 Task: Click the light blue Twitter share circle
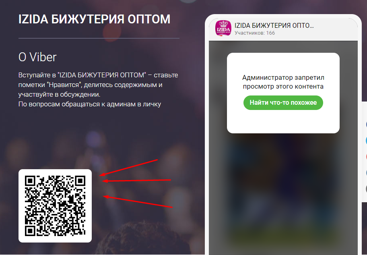pyautogui.click(x=366, y=140)
